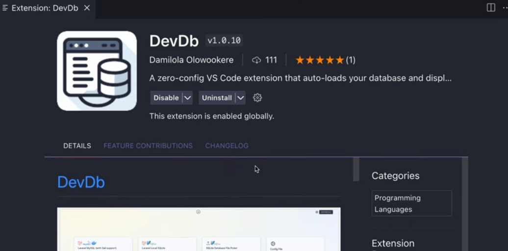Open the five-star rating reviews

(320, 60)
